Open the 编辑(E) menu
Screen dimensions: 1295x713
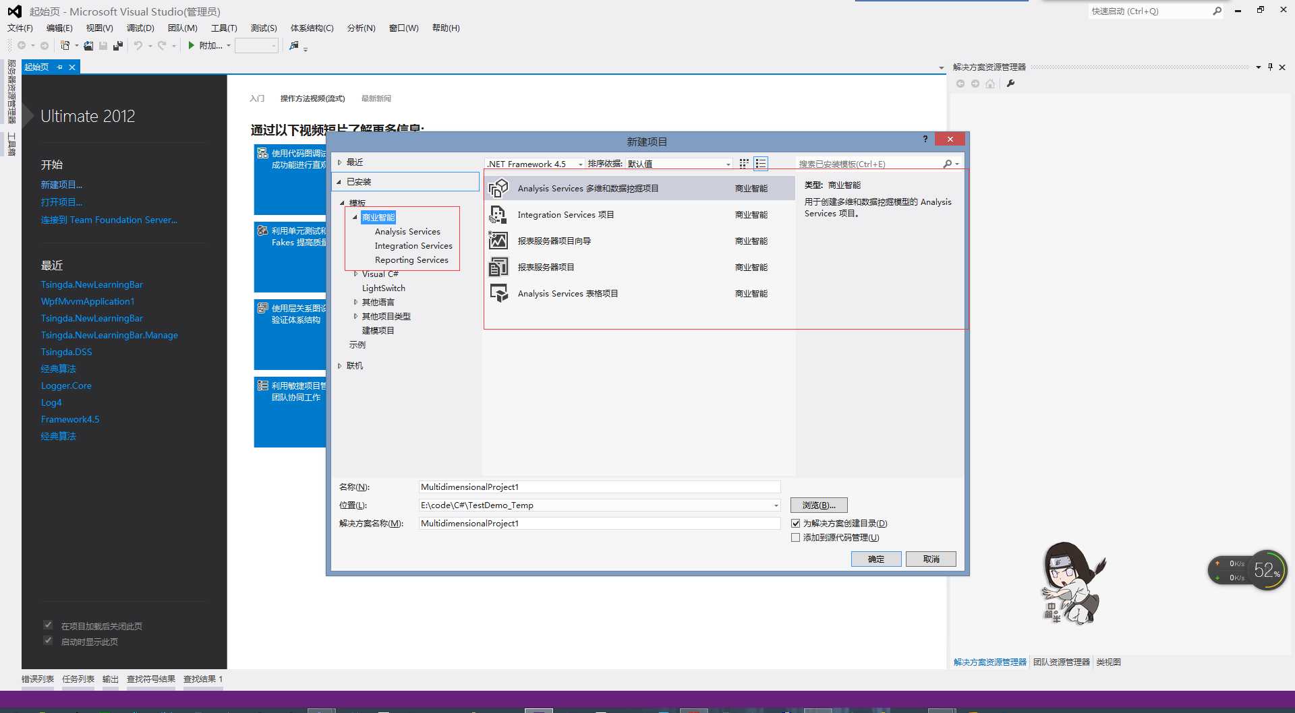pos(59,28)
